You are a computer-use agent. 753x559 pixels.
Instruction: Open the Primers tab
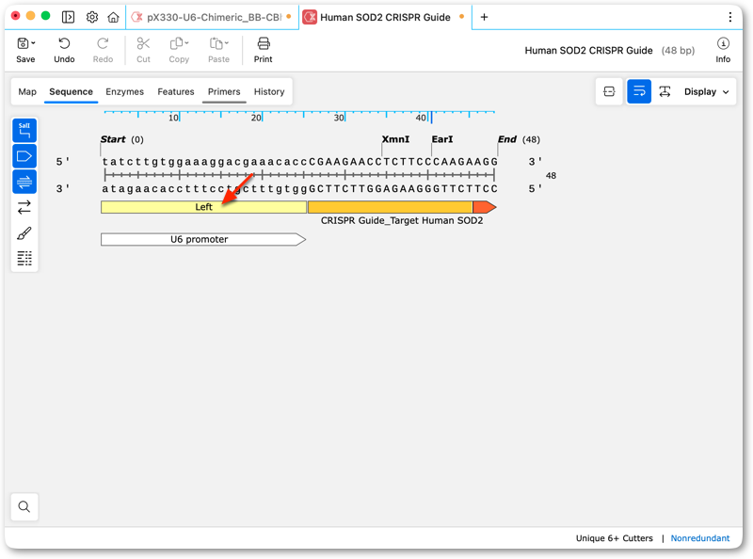(x=224, y=91)
